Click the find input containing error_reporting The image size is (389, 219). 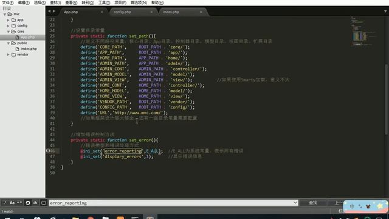tap(173, 203)
